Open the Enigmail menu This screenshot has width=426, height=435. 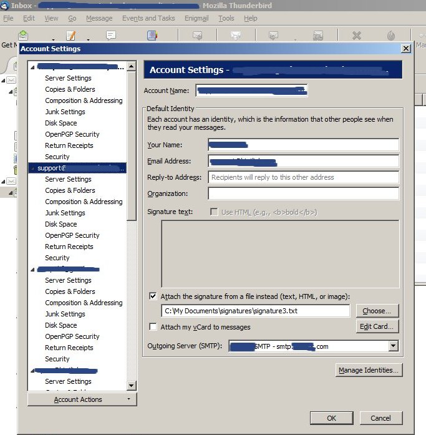coord(196,18)
